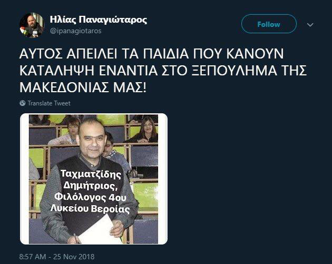The width and height of the screenshot is (332, 264).
Task: Open the profile avatar of Ηλίας Παναγιώταρος
Action: coord(32,25)
